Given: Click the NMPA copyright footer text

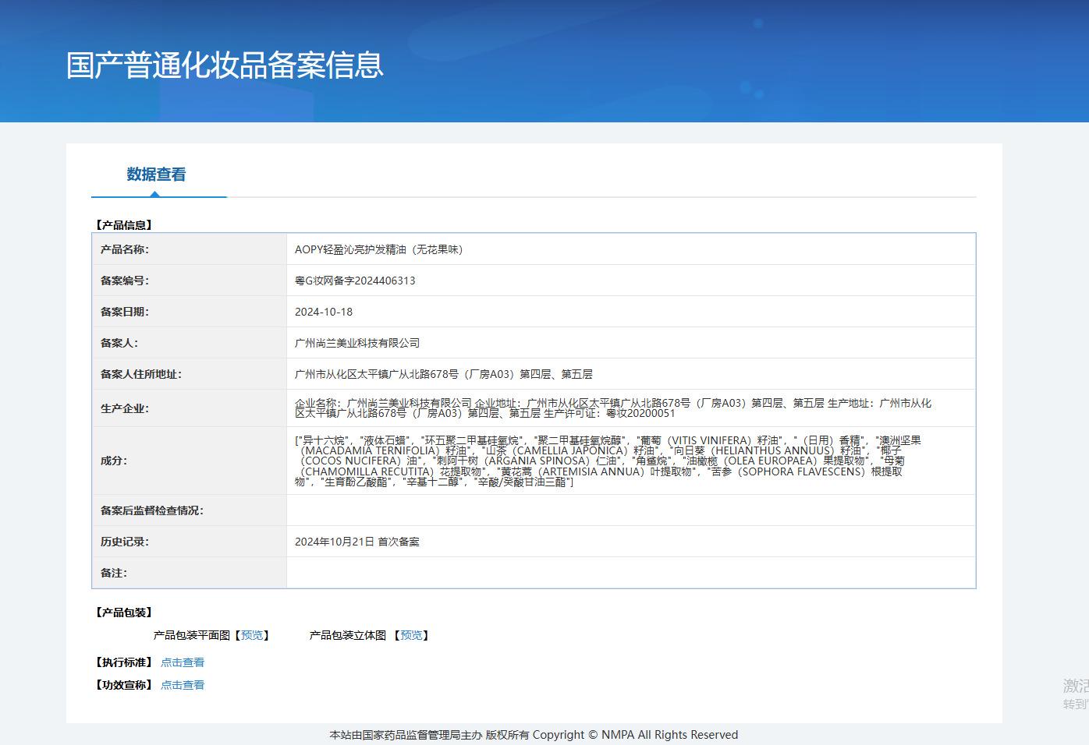Looking at the screenshot, I should click(534, 735).
